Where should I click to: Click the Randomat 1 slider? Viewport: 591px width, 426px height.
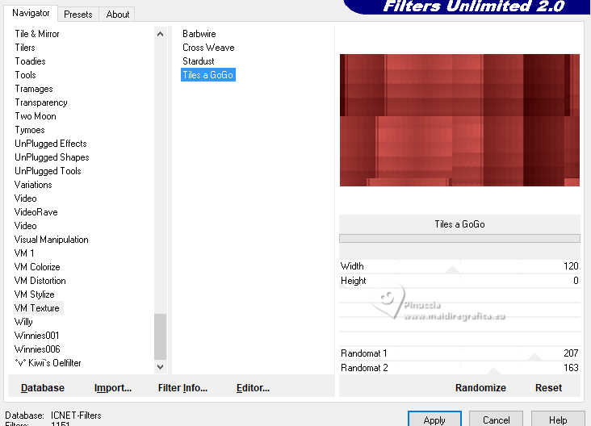coord(459,353)
